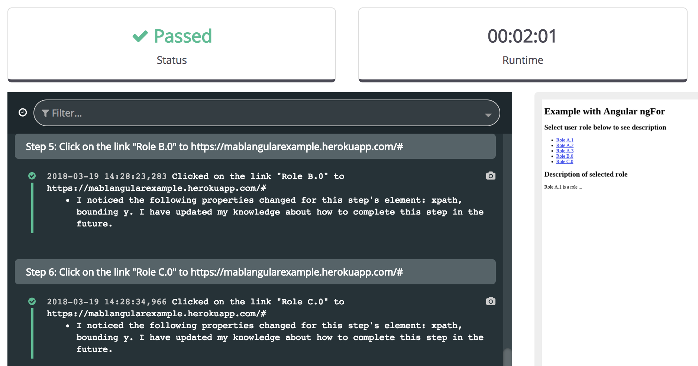Image resolution: width=698 pixels, height=366 pixels.
Task: Click the green check icon for Step 6 log
Action: click(32, 301)
